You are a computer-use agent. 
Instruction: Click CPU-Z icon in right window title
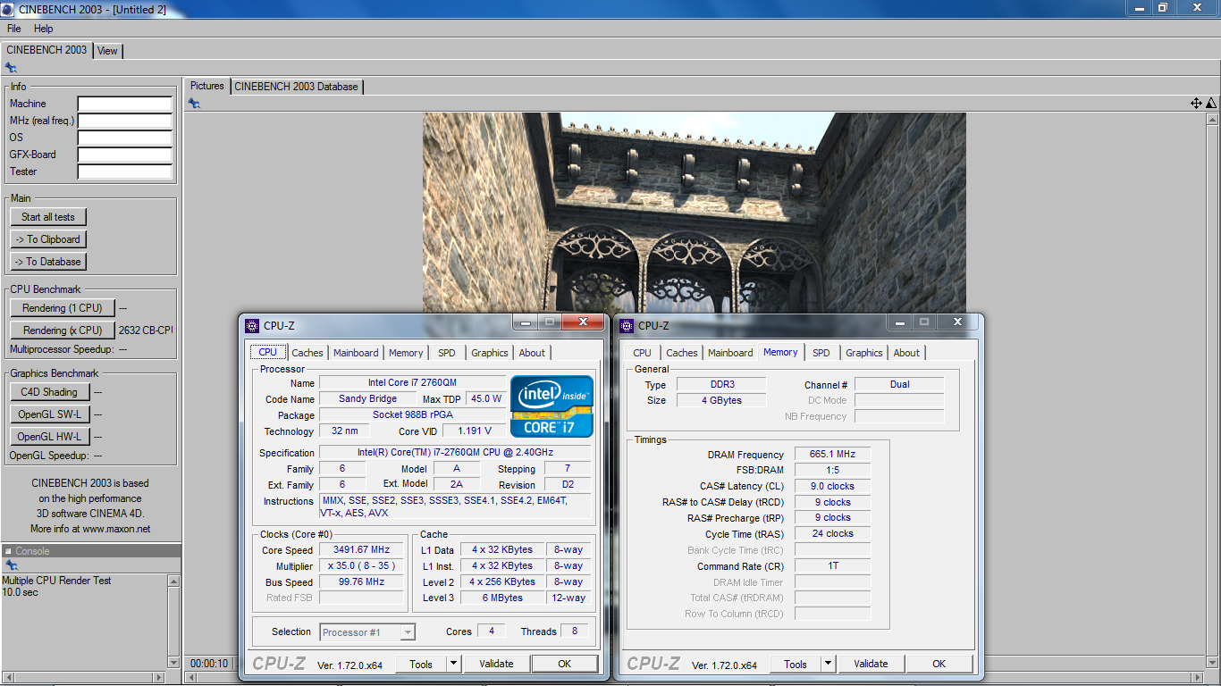(627, 326)
